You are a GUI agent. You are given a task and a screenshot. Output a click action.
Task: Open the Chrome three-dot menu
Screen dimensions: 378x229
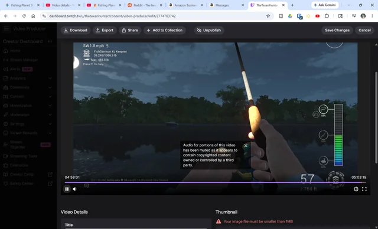372,16
